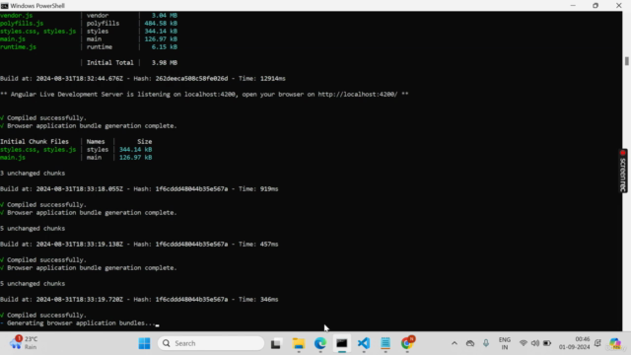Click the 'Time: 12914ms' text
The height and width of the screenshot is (355, 631).
click(x=262, y=79)
